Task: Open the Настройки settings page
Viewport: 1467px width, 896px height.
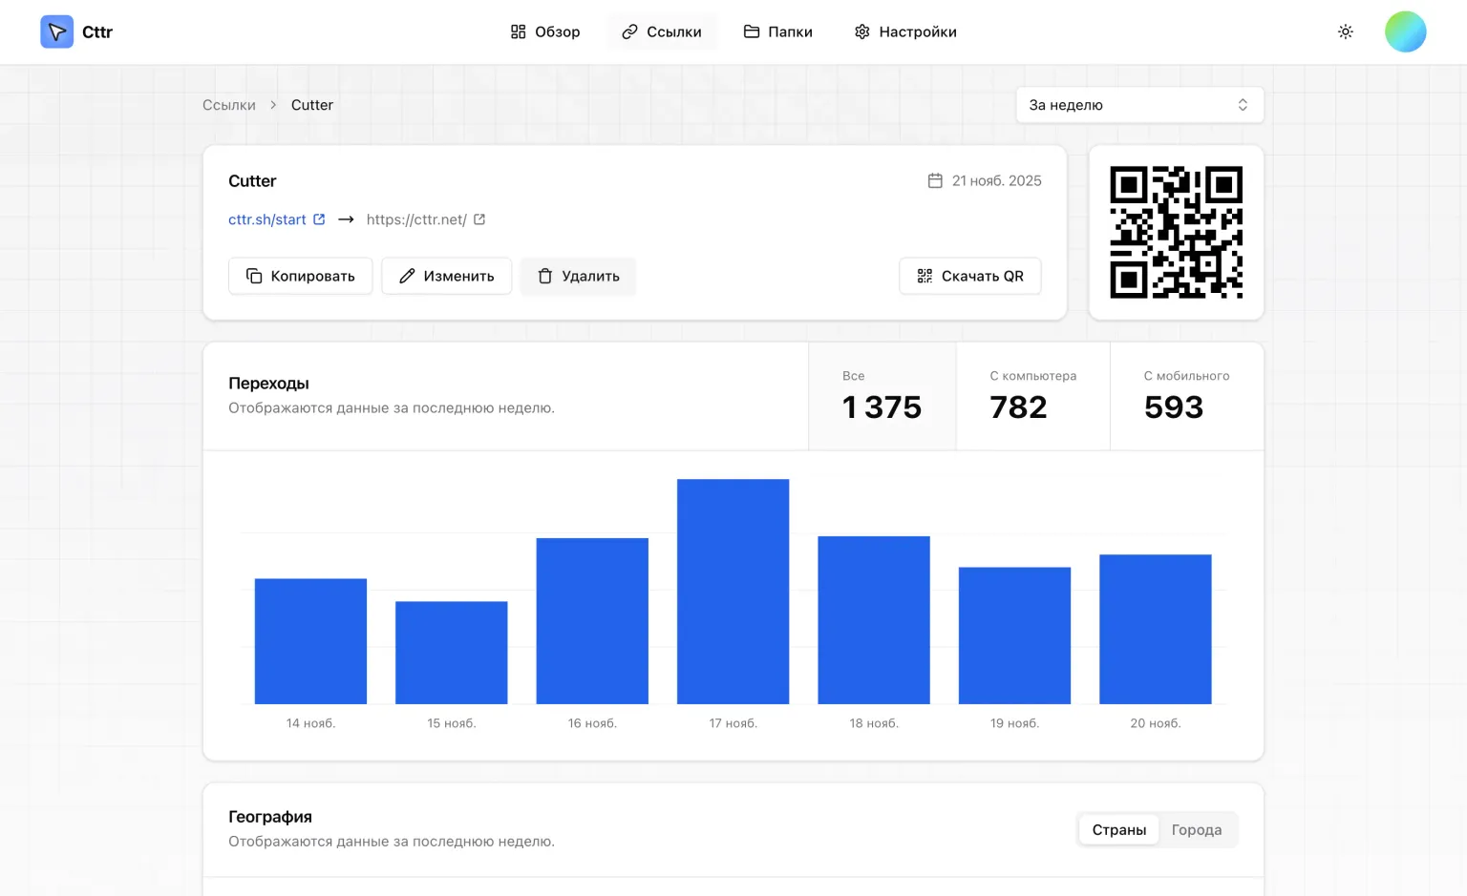Action: point(905,31)
